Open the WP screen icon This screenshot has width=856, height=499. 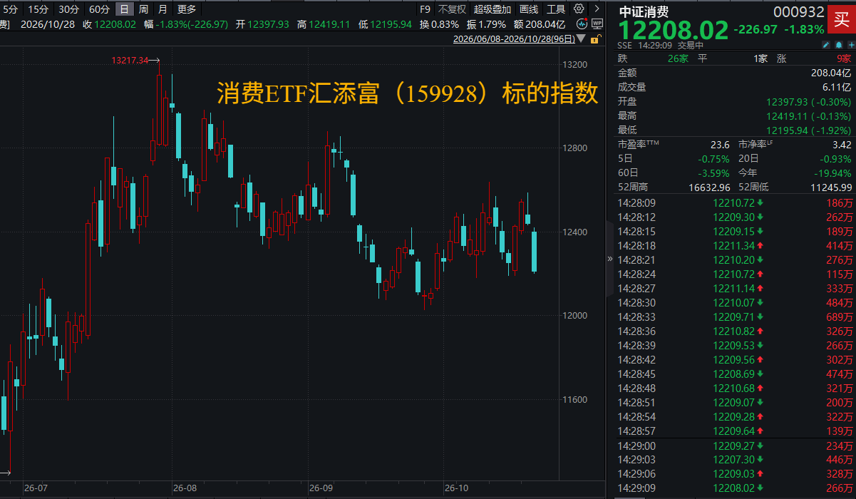coord(597,24)
